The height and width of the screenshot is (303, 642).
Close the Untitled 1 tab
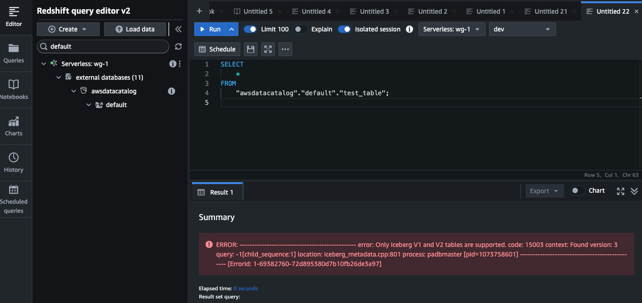pyautogui.click(x=512, y=11)
